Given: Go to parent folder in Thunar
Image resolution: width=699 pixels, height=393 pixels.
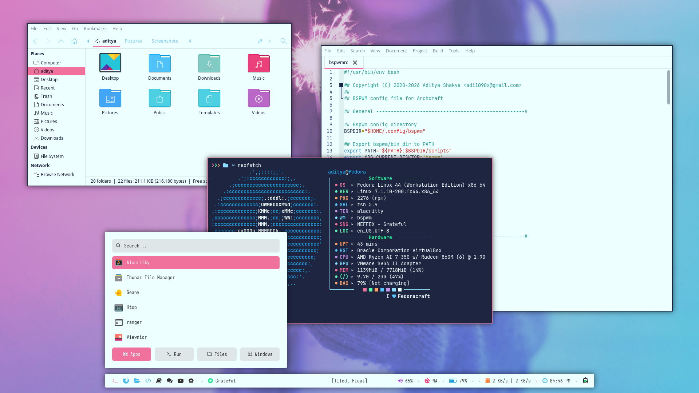Looking at the screenshot, I should (61, 41).
